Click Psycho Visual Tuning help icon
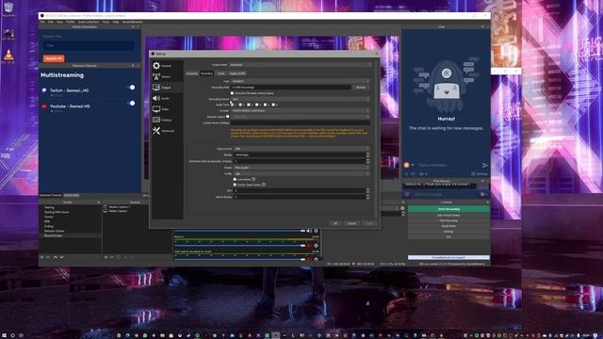This screenshot has height=339, width=603. point(264,185)
